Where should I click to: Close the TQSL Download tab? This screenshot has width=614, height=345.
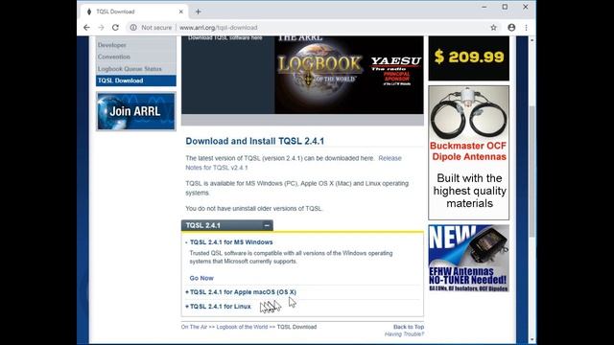(x=181, y=11)
